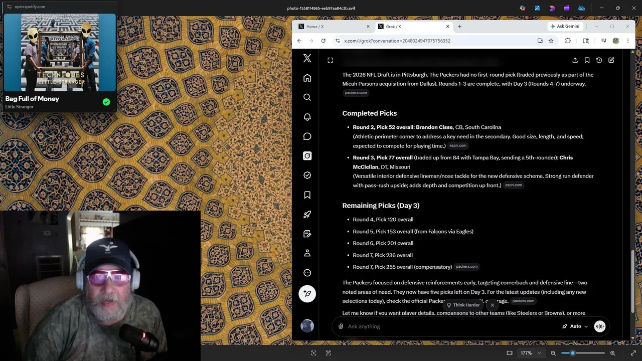Click the Think Harder suggestion

463,305
